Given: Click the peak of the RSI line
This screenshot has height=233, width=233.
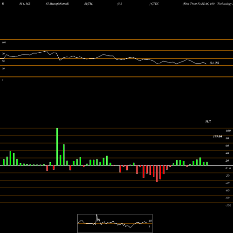Looking at the screenshot, I should pos(46,51).
